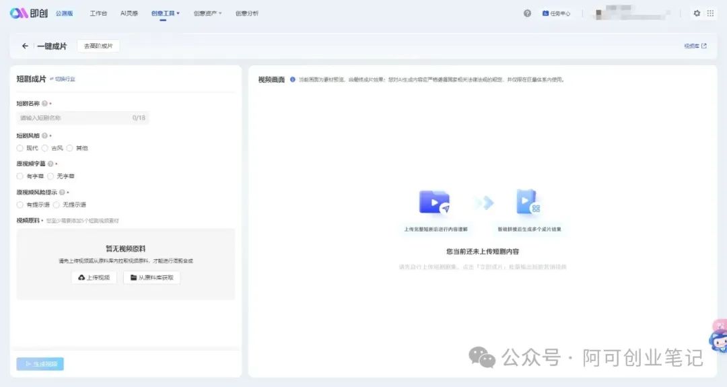Click the 生成视频 button
The height and width of the screenshot is (387, 727).
click(x=40, y=364)
